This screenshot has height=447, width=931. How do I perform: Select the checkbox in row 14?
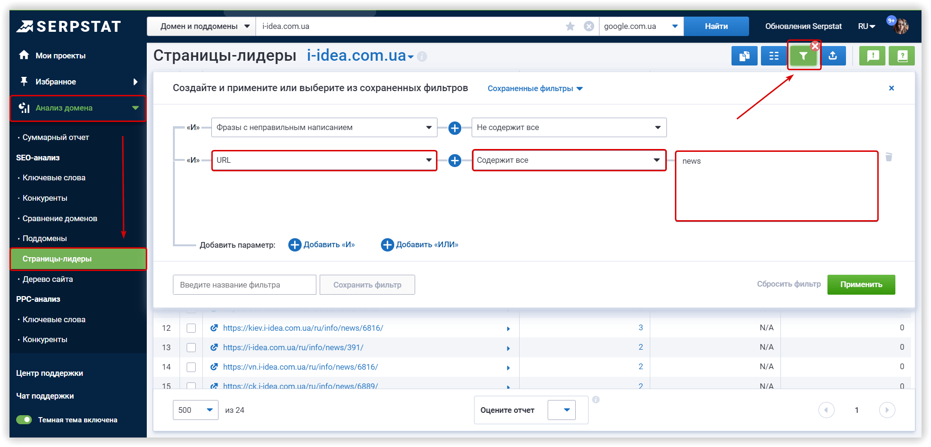point(191,367)
